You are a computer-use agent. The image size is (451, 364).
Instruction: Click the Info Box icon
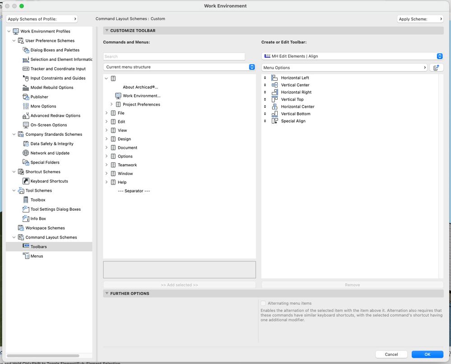tap(26, 218)
